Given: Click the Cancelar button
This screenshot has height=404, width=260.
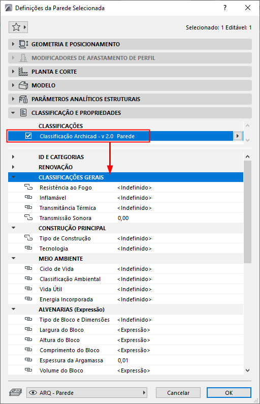Looking at the screenshot, I should pos(178,393).
